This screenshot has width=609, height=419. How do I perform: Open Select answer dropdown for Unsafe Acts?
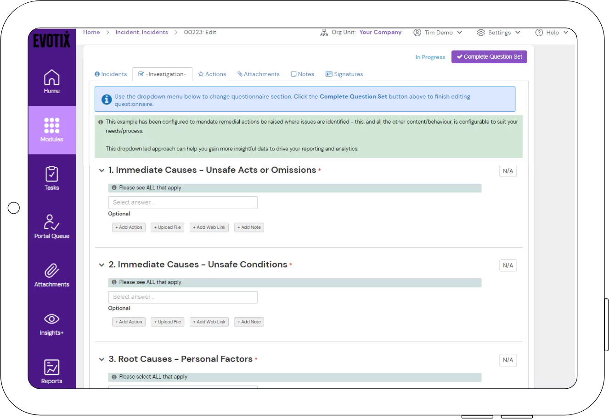[183, 203]
